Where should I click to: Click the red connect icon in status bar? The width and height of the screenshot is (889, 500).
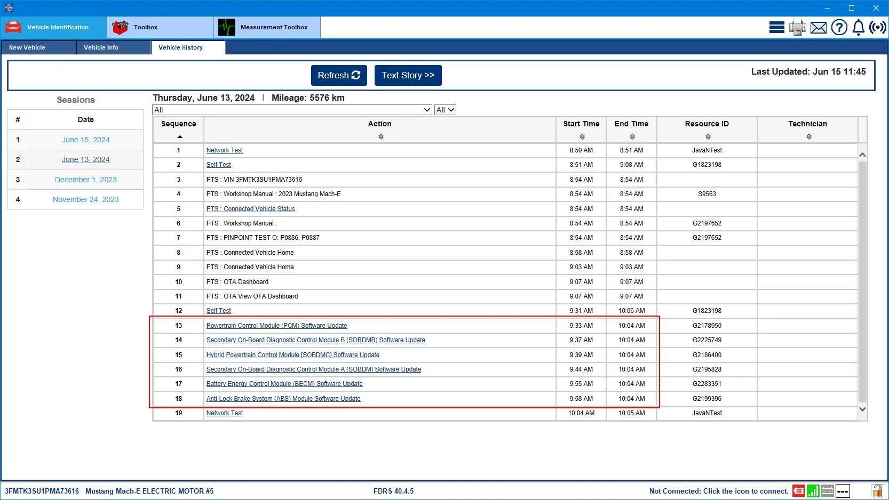(798, 491)
